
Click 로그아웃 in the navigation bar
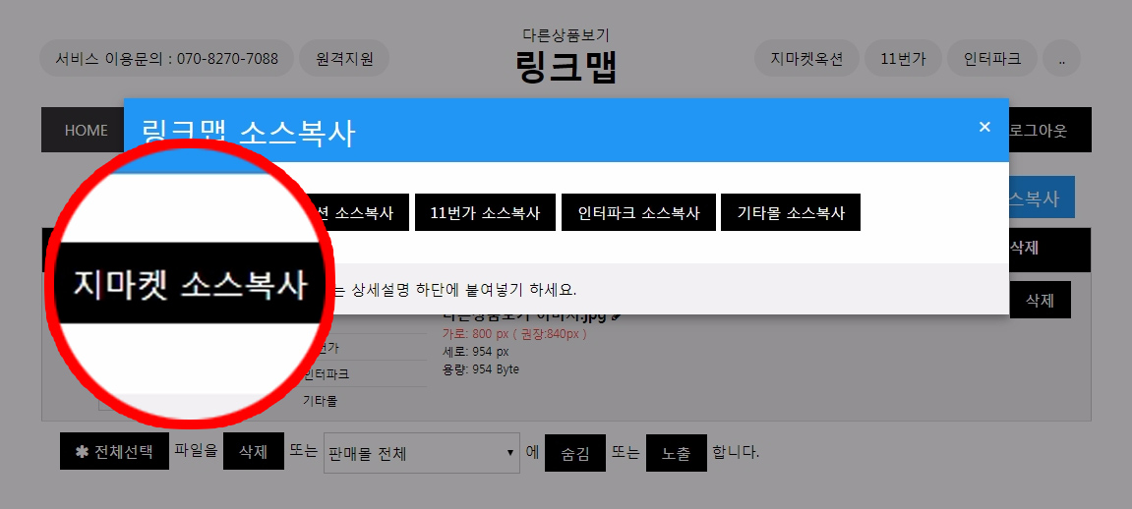click(x=1039, y=131)
